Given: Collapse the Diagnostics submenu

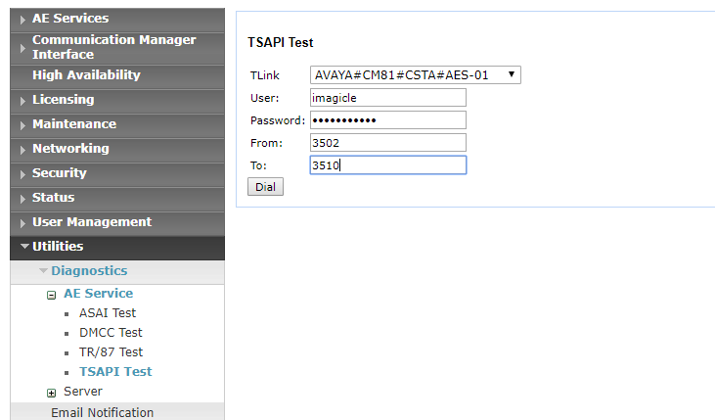Looking at the screenshot, I should click(88, 271).
